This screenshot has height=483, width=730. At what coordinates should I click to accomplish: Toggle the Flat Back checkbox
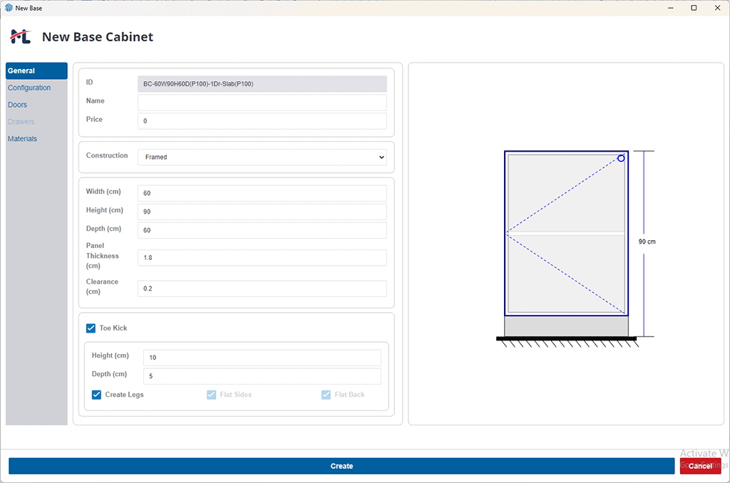[326, 395]
